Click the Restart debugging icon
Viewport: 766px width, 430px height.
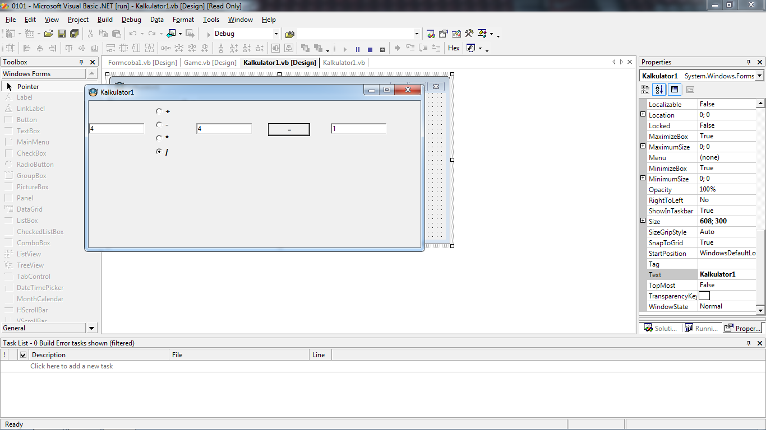coord(382,49)
